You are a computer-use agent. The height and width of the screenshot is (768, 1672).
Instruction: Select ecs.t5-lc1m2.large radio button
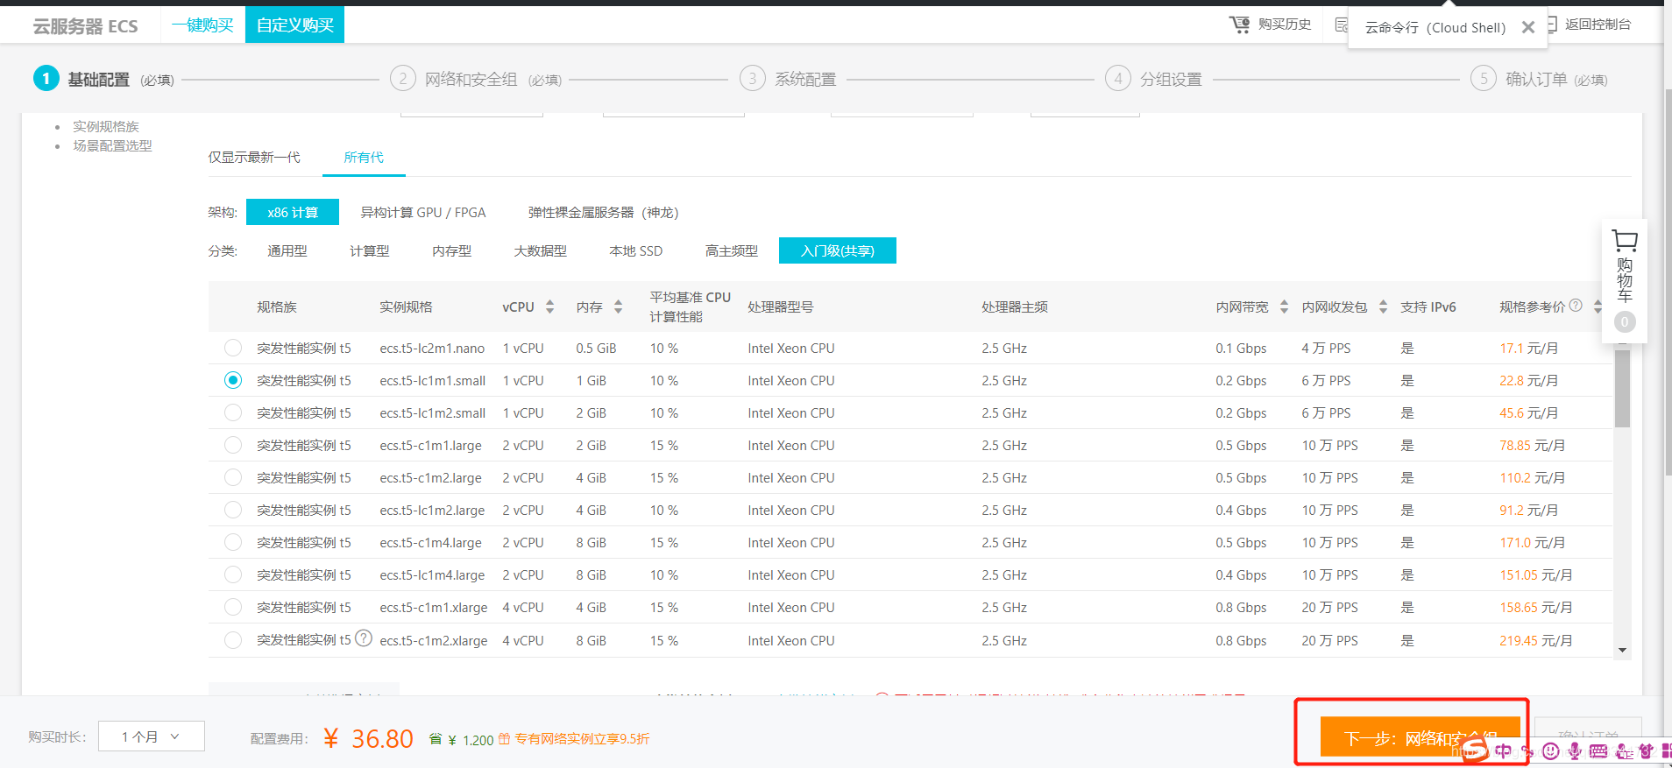click(x=233, y=510)
